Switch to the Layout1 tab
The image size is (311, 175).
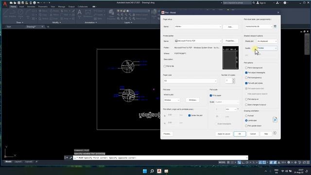pos(18,162)
